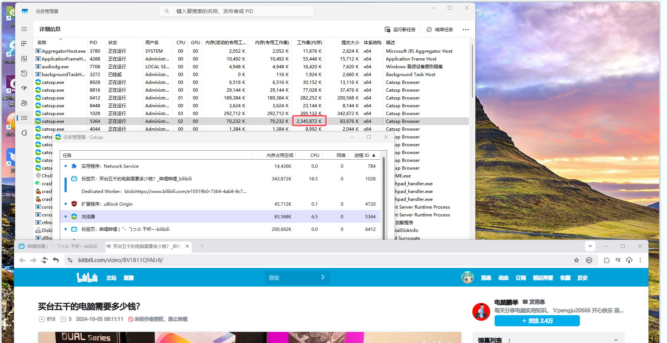Viewport: 667px width, 343px height.
Task: Open browser extensions puzzle icon
Action: click(607, 260)
